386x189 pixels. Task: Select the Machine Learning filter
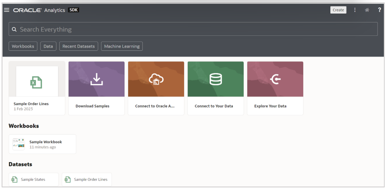point(122,46)
